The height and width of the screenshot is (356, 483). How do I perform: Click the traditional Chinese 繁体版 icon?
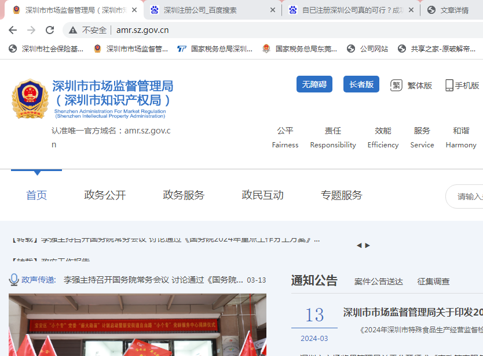[396, 85]
